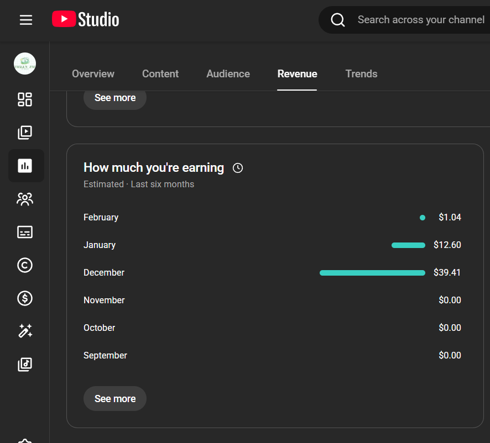490x443 pixels.
Task: Open the Customization magic wand icon
Action: click(25, 331)
